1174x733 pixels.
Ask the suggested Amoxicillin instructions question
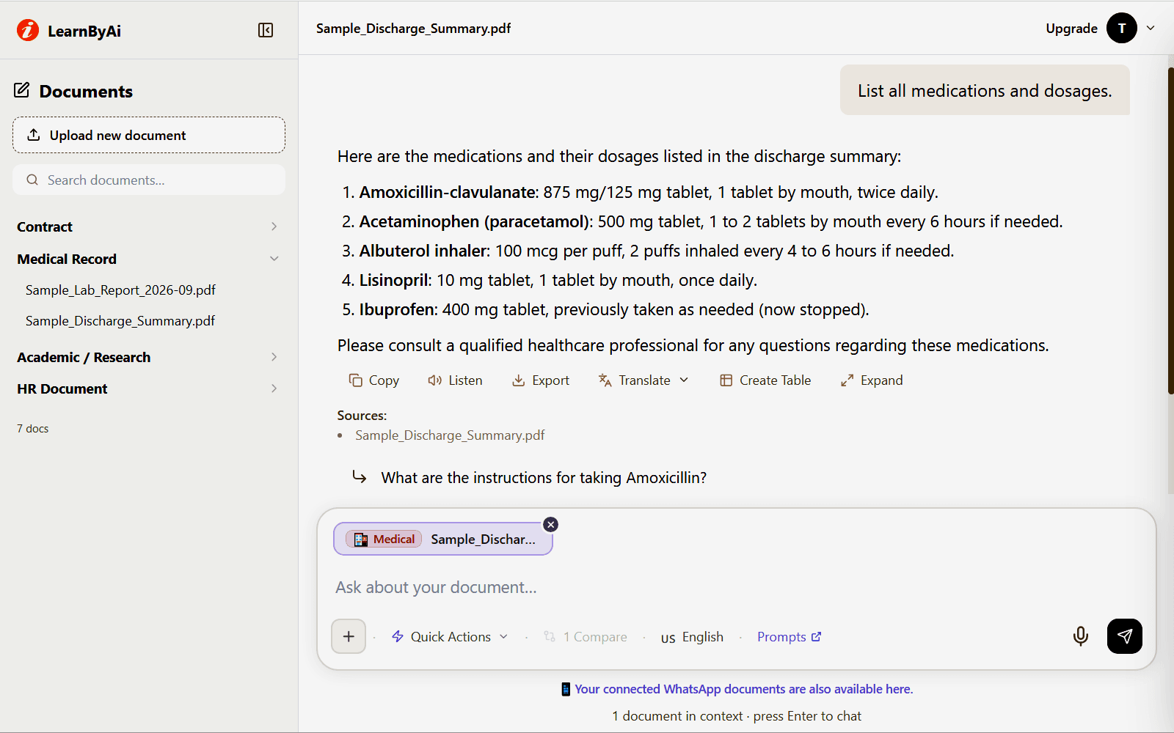[544, 477]
